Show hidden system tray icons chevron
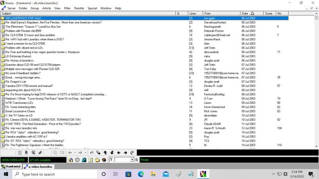Viewport: 319px width, 179px height. click(273, 174)
